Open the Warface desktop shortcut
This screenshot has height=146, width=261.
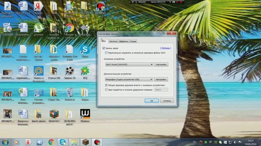[85, 116]
